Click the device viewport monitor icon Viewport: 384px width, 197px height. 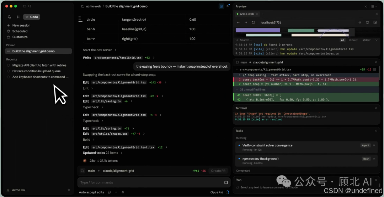[367, 22]
